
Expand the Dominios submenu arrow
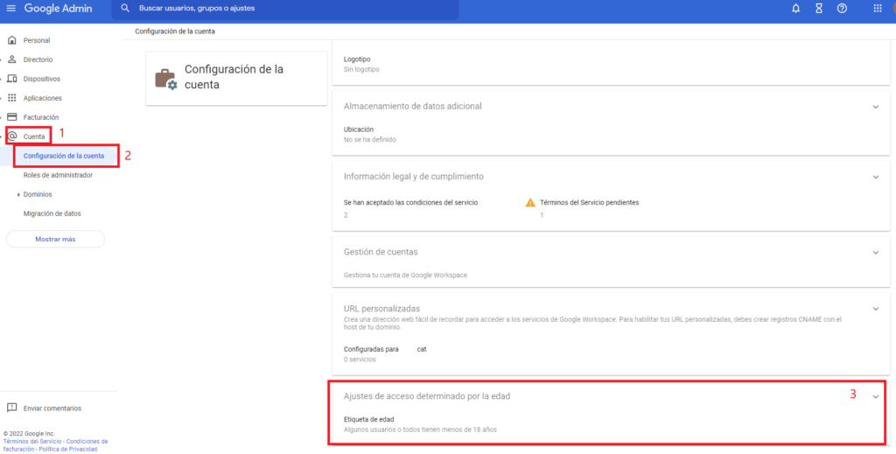pyautogui.click(x=19, y=195)
